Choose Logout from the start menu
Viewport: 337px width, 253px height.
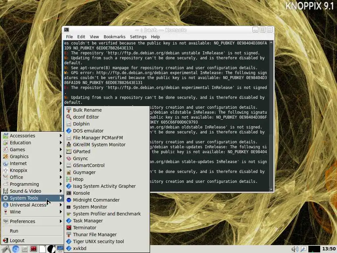click(33, 240)
